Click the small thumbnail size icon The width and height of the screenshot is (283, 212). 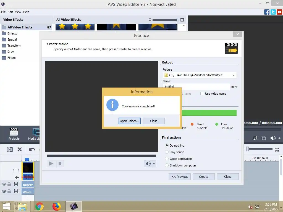click(150, 20)
